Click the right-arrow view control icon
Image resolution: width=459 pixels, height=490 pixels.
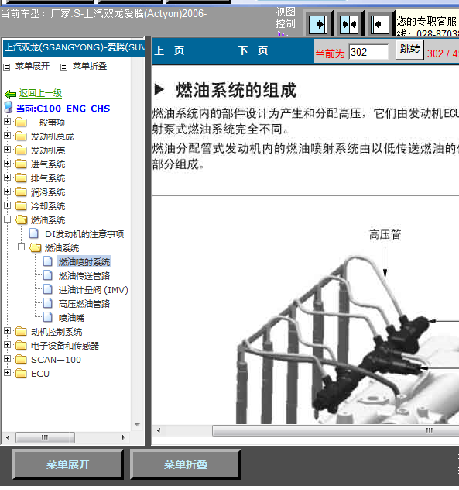pyautogui.click(x=318, y=24)
